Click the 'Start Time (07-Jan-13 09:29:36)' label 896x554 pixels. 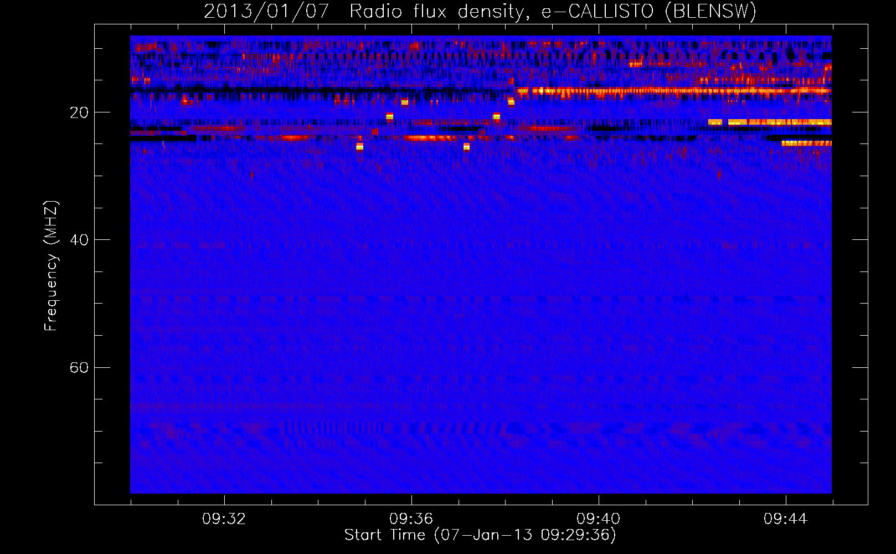point(480,535)
